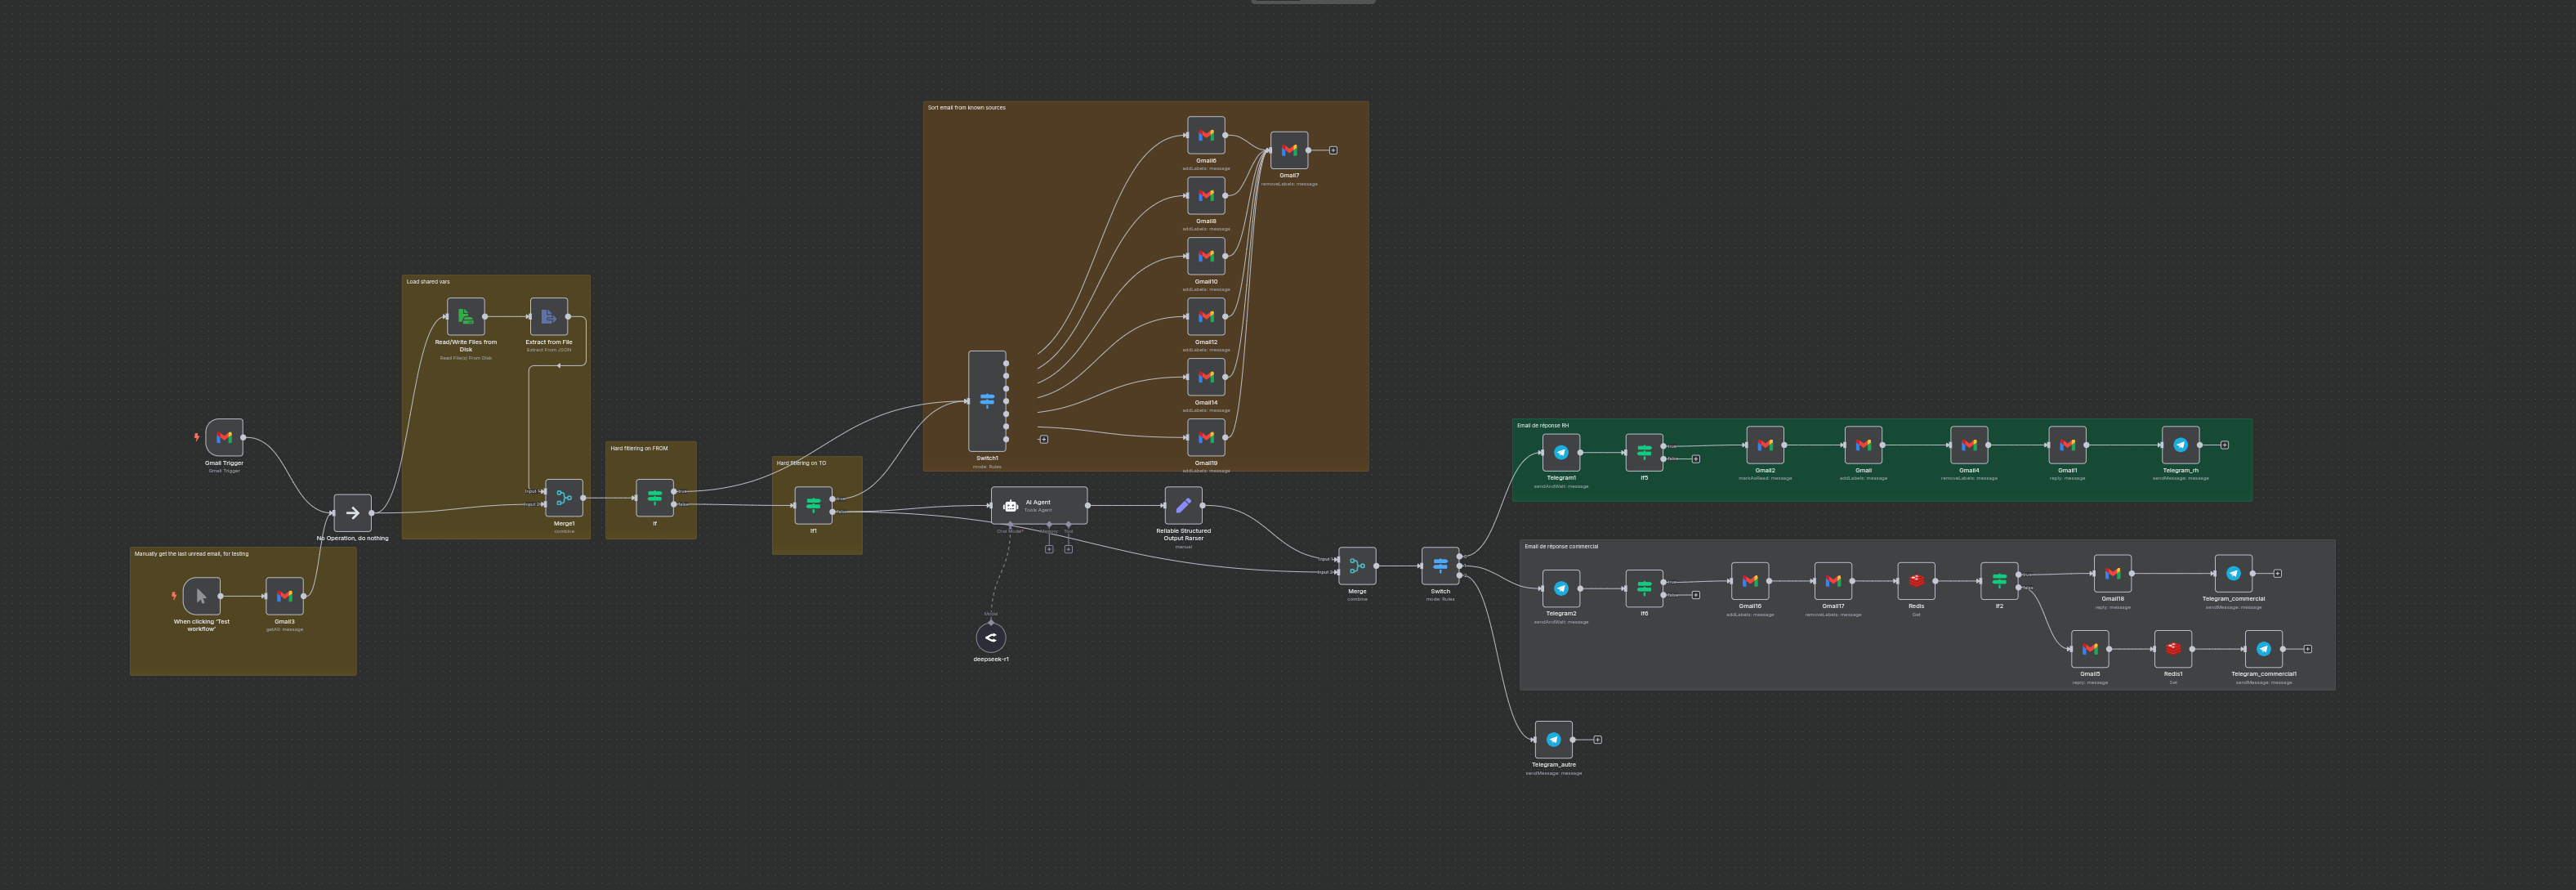
Task: Open the Redis1 node near Telegram_commercial1
Action: pos(2175,648)
